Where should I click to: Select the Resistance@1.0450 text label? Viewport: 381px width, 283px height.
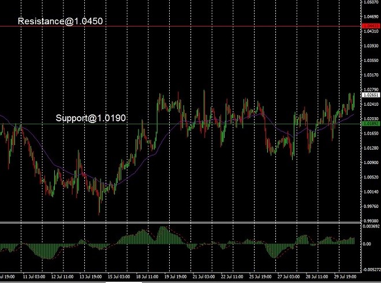click(x=60, y=21)
